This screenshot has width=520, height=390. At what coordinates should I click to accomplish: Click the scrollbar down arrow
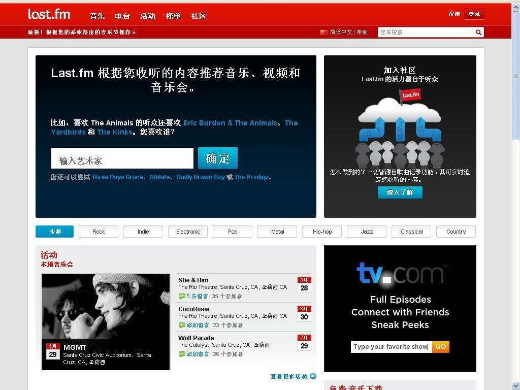point(516,386)
